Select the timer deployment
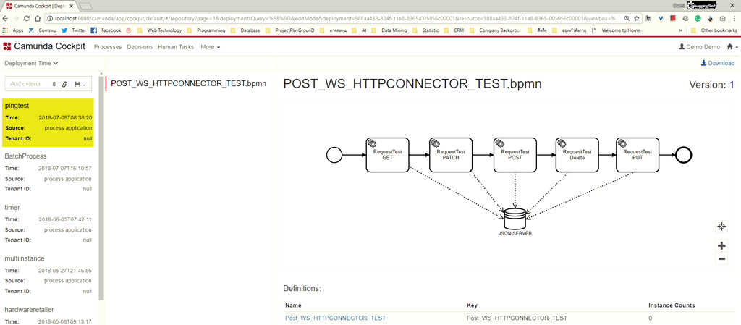The image size is (741, 325). pos(48,224)
